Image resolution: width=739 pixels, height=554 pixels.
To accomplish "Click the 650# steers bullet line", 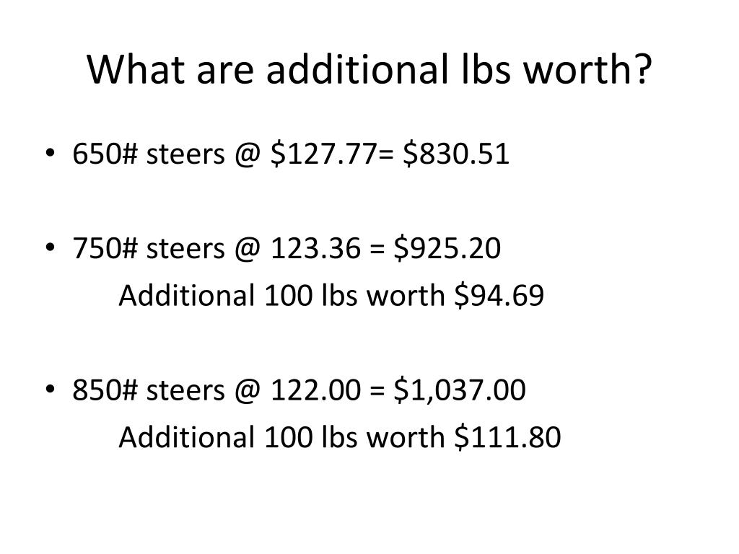I will [291, 154].
